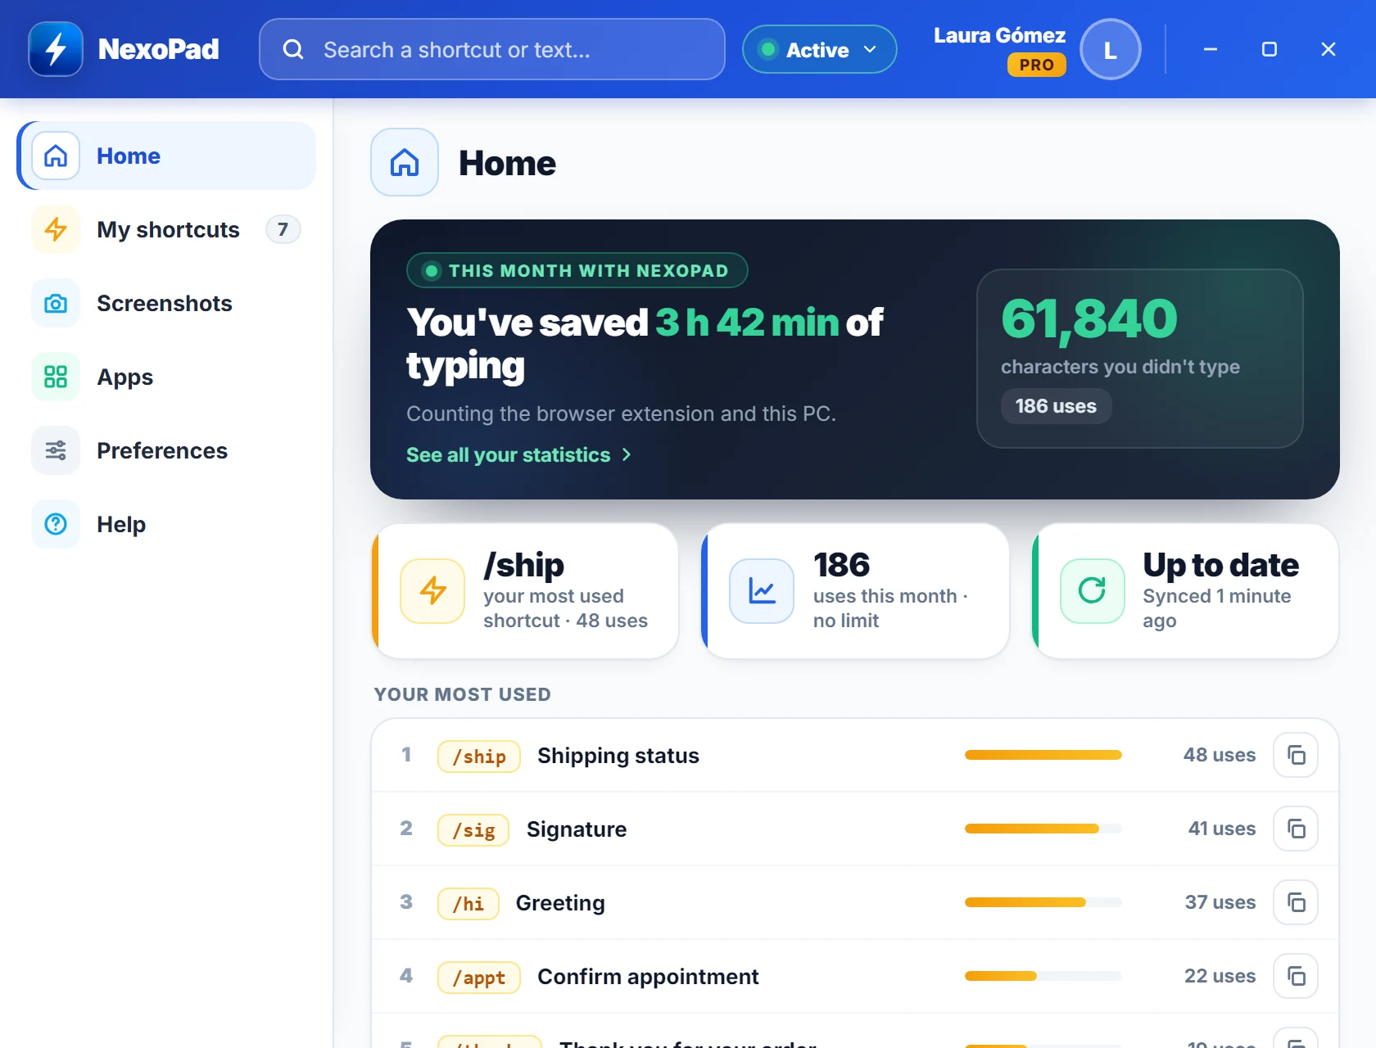Screen dimensions: 1376x1048
Task: Click the camera icon for Screenshots
Action: point(56,303)
